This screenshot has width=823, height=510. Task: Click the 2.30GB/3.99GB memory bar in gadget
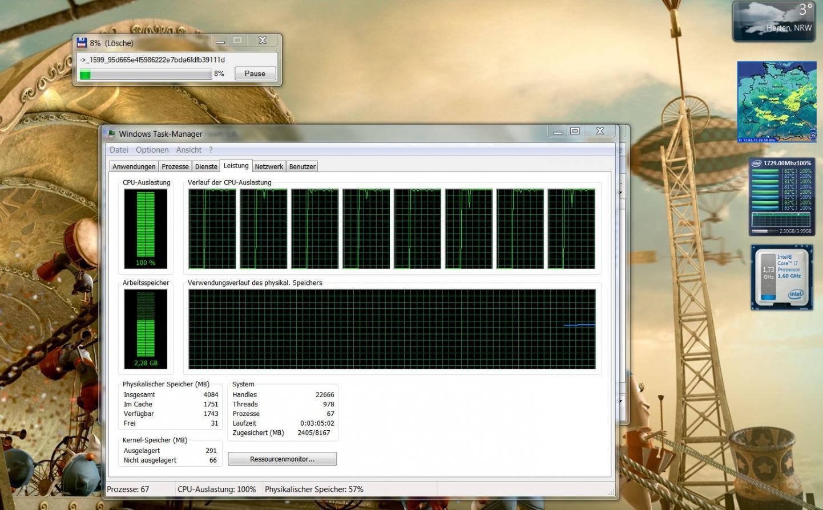click(x=781, y=231)
